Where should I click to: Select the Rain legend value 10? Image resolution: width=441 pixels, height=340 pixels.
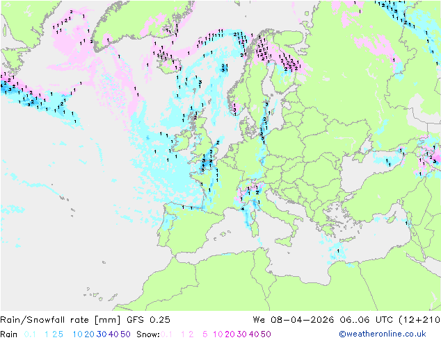point(78,334)
